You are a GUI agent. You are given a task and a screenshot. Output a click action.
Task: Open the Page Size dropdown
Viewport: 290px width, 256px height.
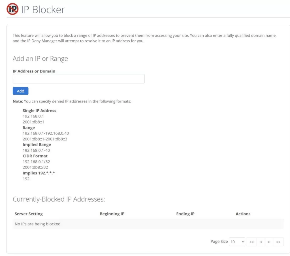237,242
